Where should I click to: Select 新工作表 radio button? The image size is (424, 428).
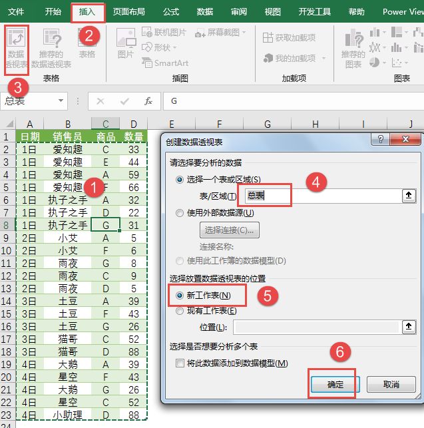click(x=179, y=296)
